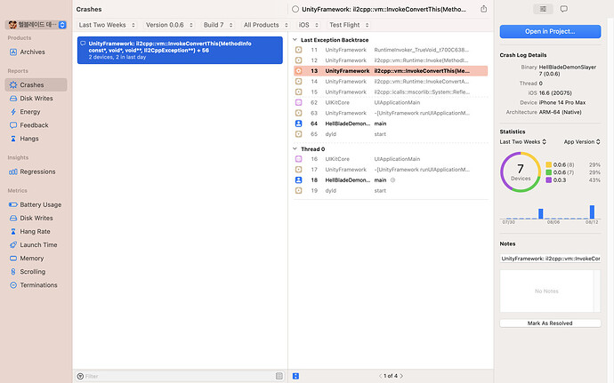The image size is (614, 383).
Task: Select highlighted frame 13 InvokeConvertThis
Action: point(391,71)
